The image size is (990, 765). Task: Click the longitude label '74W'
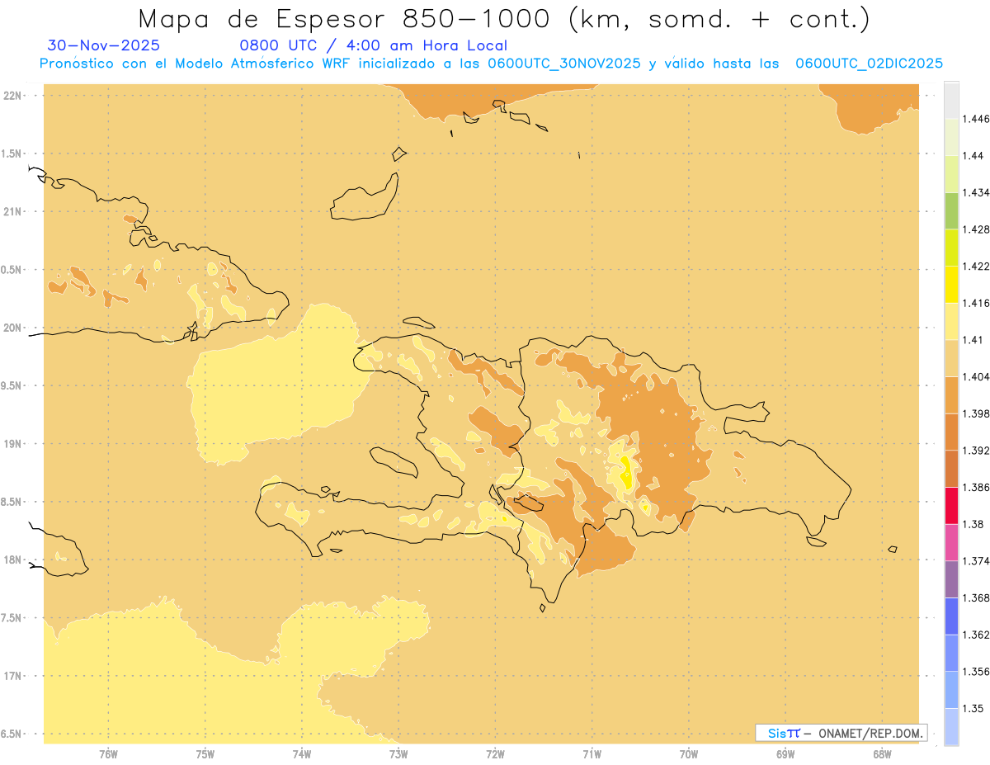[x=302, y=753]
